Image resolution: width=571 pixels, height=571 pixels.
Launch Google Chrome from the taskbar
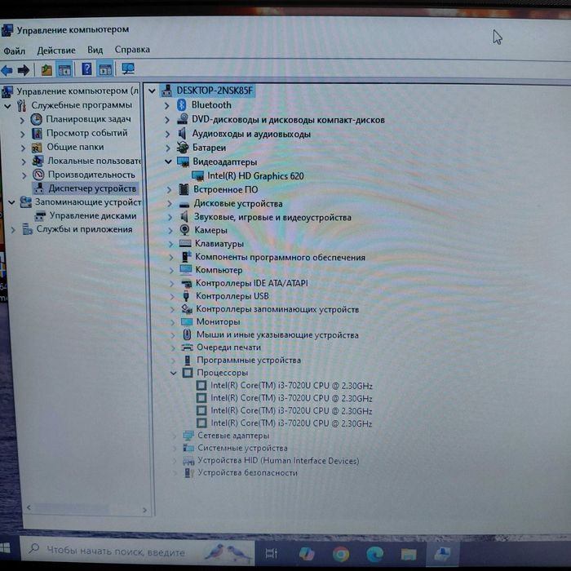pyautogui.click(x=341, y=554)
